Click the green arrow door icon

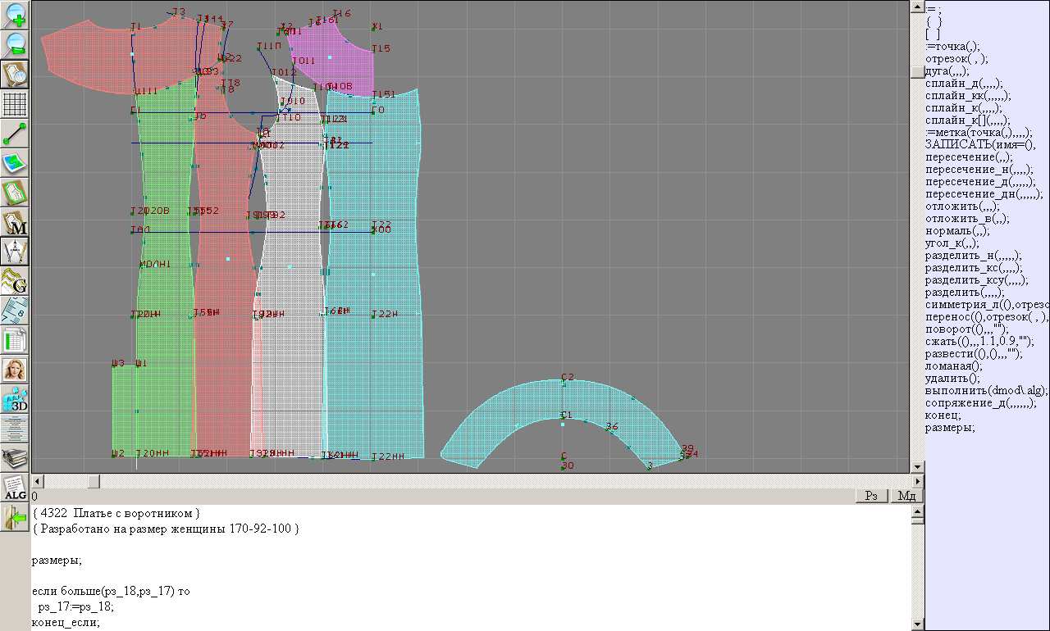click(15, 518)
